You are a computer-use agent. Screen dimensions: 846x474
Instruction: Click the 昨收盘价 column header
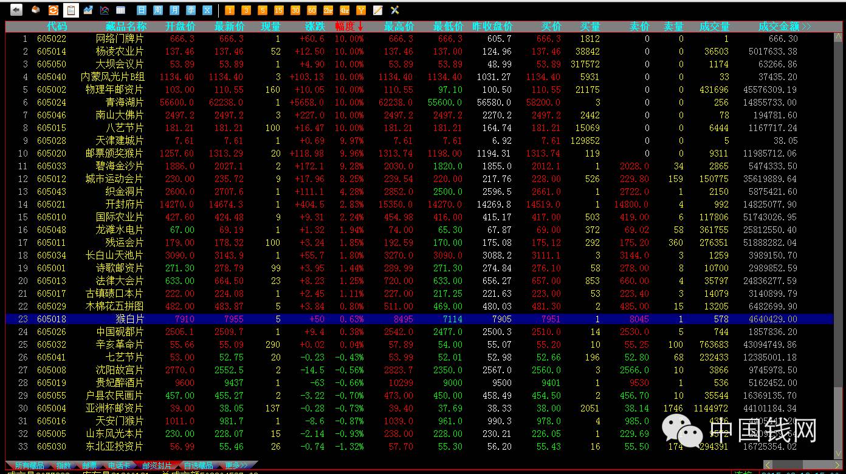(x=492, y=27)
